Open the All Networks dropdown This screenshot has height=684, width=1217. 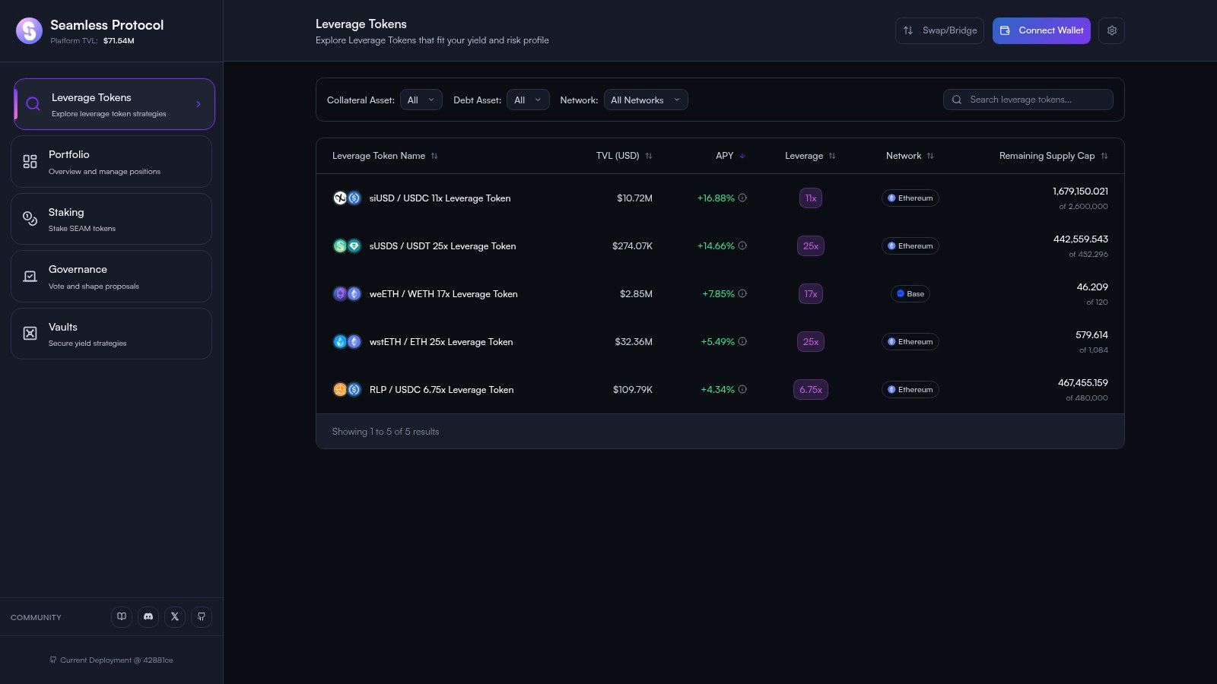point(645,100)
